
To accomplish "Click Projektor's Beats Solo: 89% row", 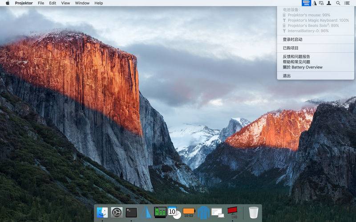I will tap(316, 26).
